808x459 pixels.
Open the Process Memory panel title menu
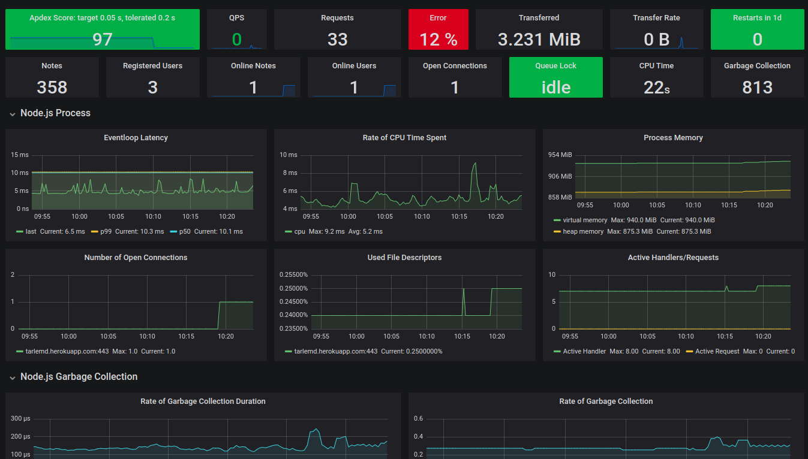tap(673, 138)
